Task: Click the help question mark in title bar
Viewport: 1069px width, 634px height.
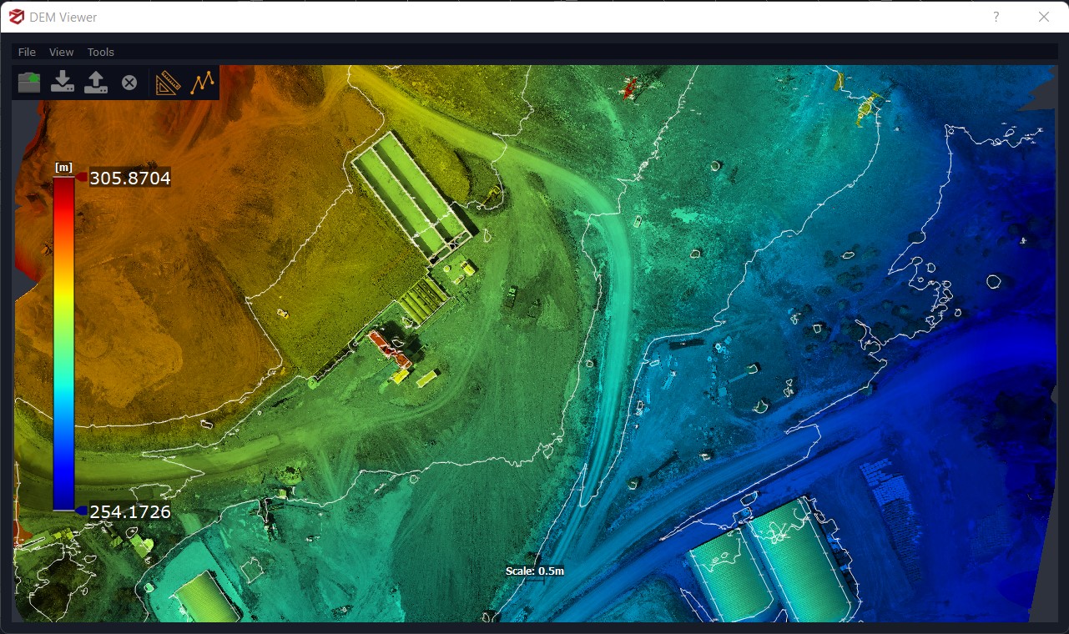Action: (996, 17)
